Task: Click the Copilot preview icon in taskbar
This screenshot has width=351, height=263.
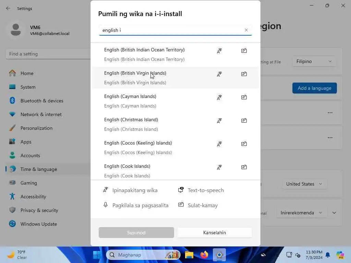Action: [340, 255]
